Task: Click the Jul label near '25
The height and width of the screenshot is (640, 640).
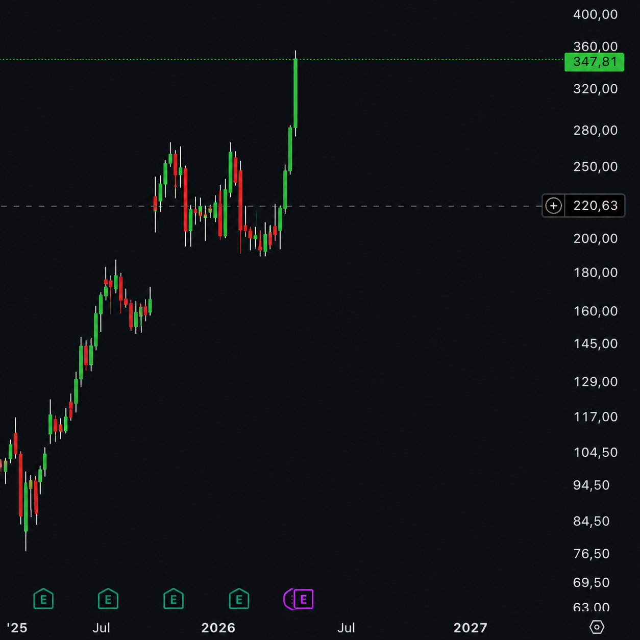Action: click(101, 627)
